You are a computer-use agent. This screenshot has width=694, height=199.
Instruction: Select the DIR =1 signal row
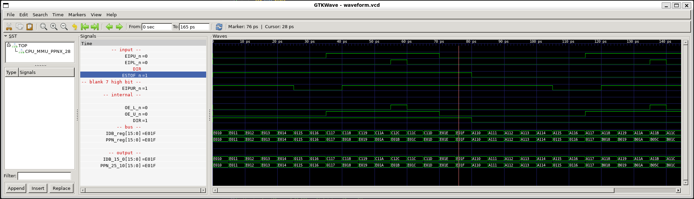coord(143,121)
